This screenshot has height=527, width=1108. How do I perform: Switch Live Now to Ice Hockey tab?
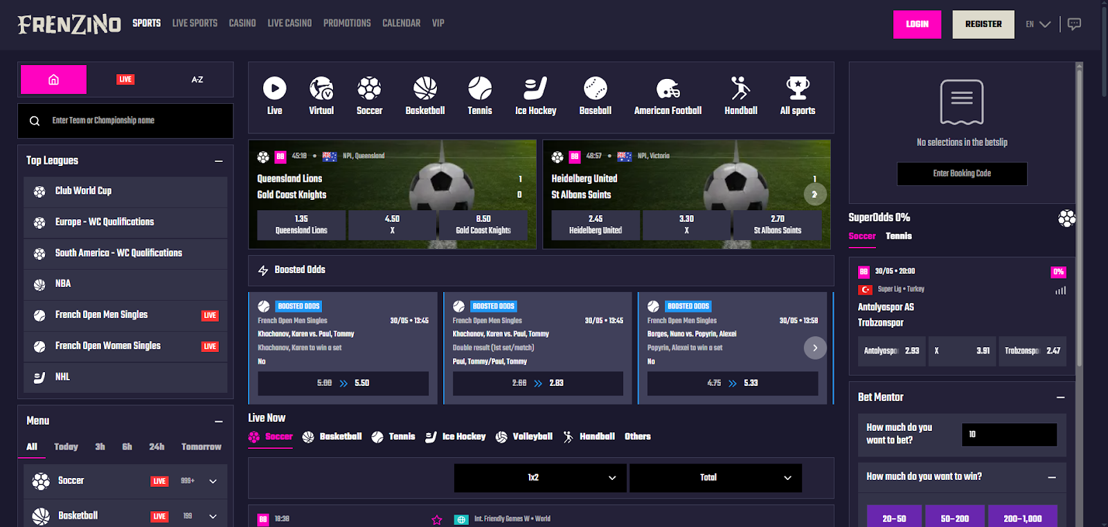click(456, 437)
